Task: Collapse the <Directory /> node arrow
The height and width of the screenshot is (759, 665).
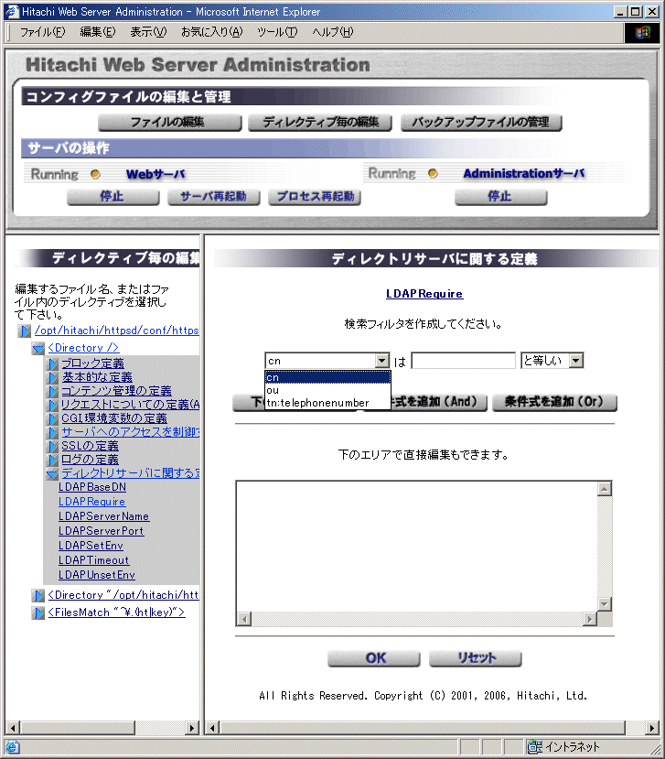Action: 38,349
